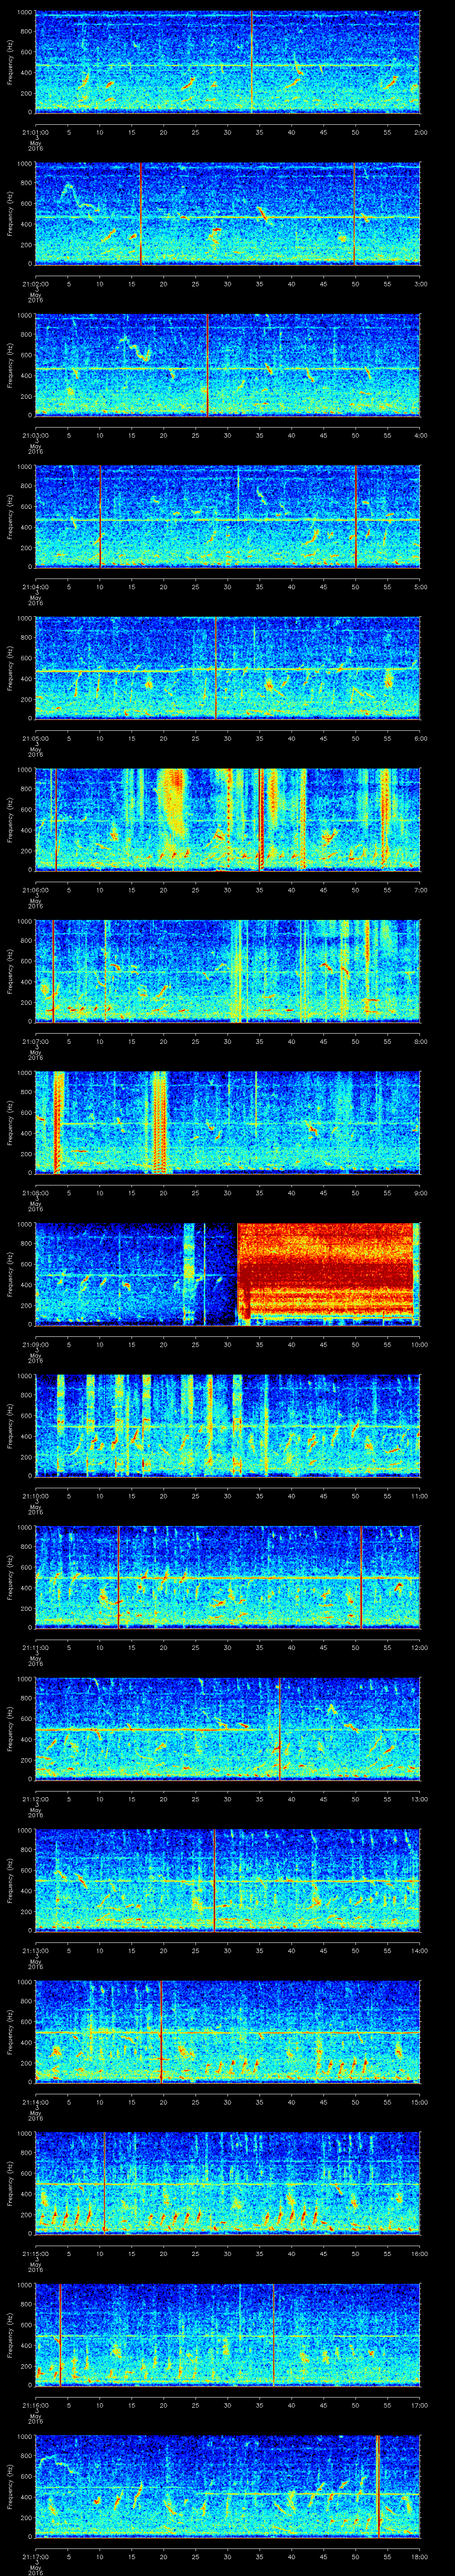This screenshot has width=455, height=2576.
Task: Select the 13:00 end-of-axis label
Action: [x=419, y=1798]
